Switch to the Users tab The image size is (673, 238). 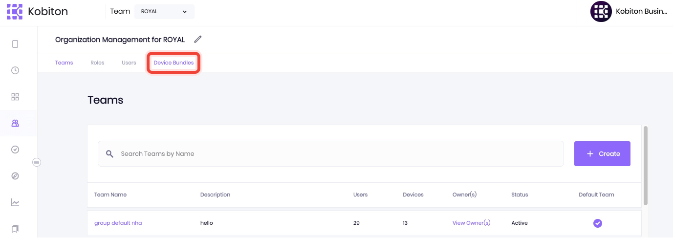[x=129, y=63]
